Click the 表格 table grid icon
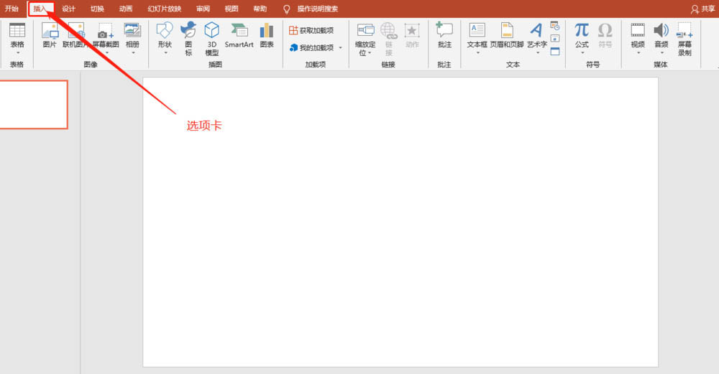Screen dimensions: 719x374 (x=17, y=30)
